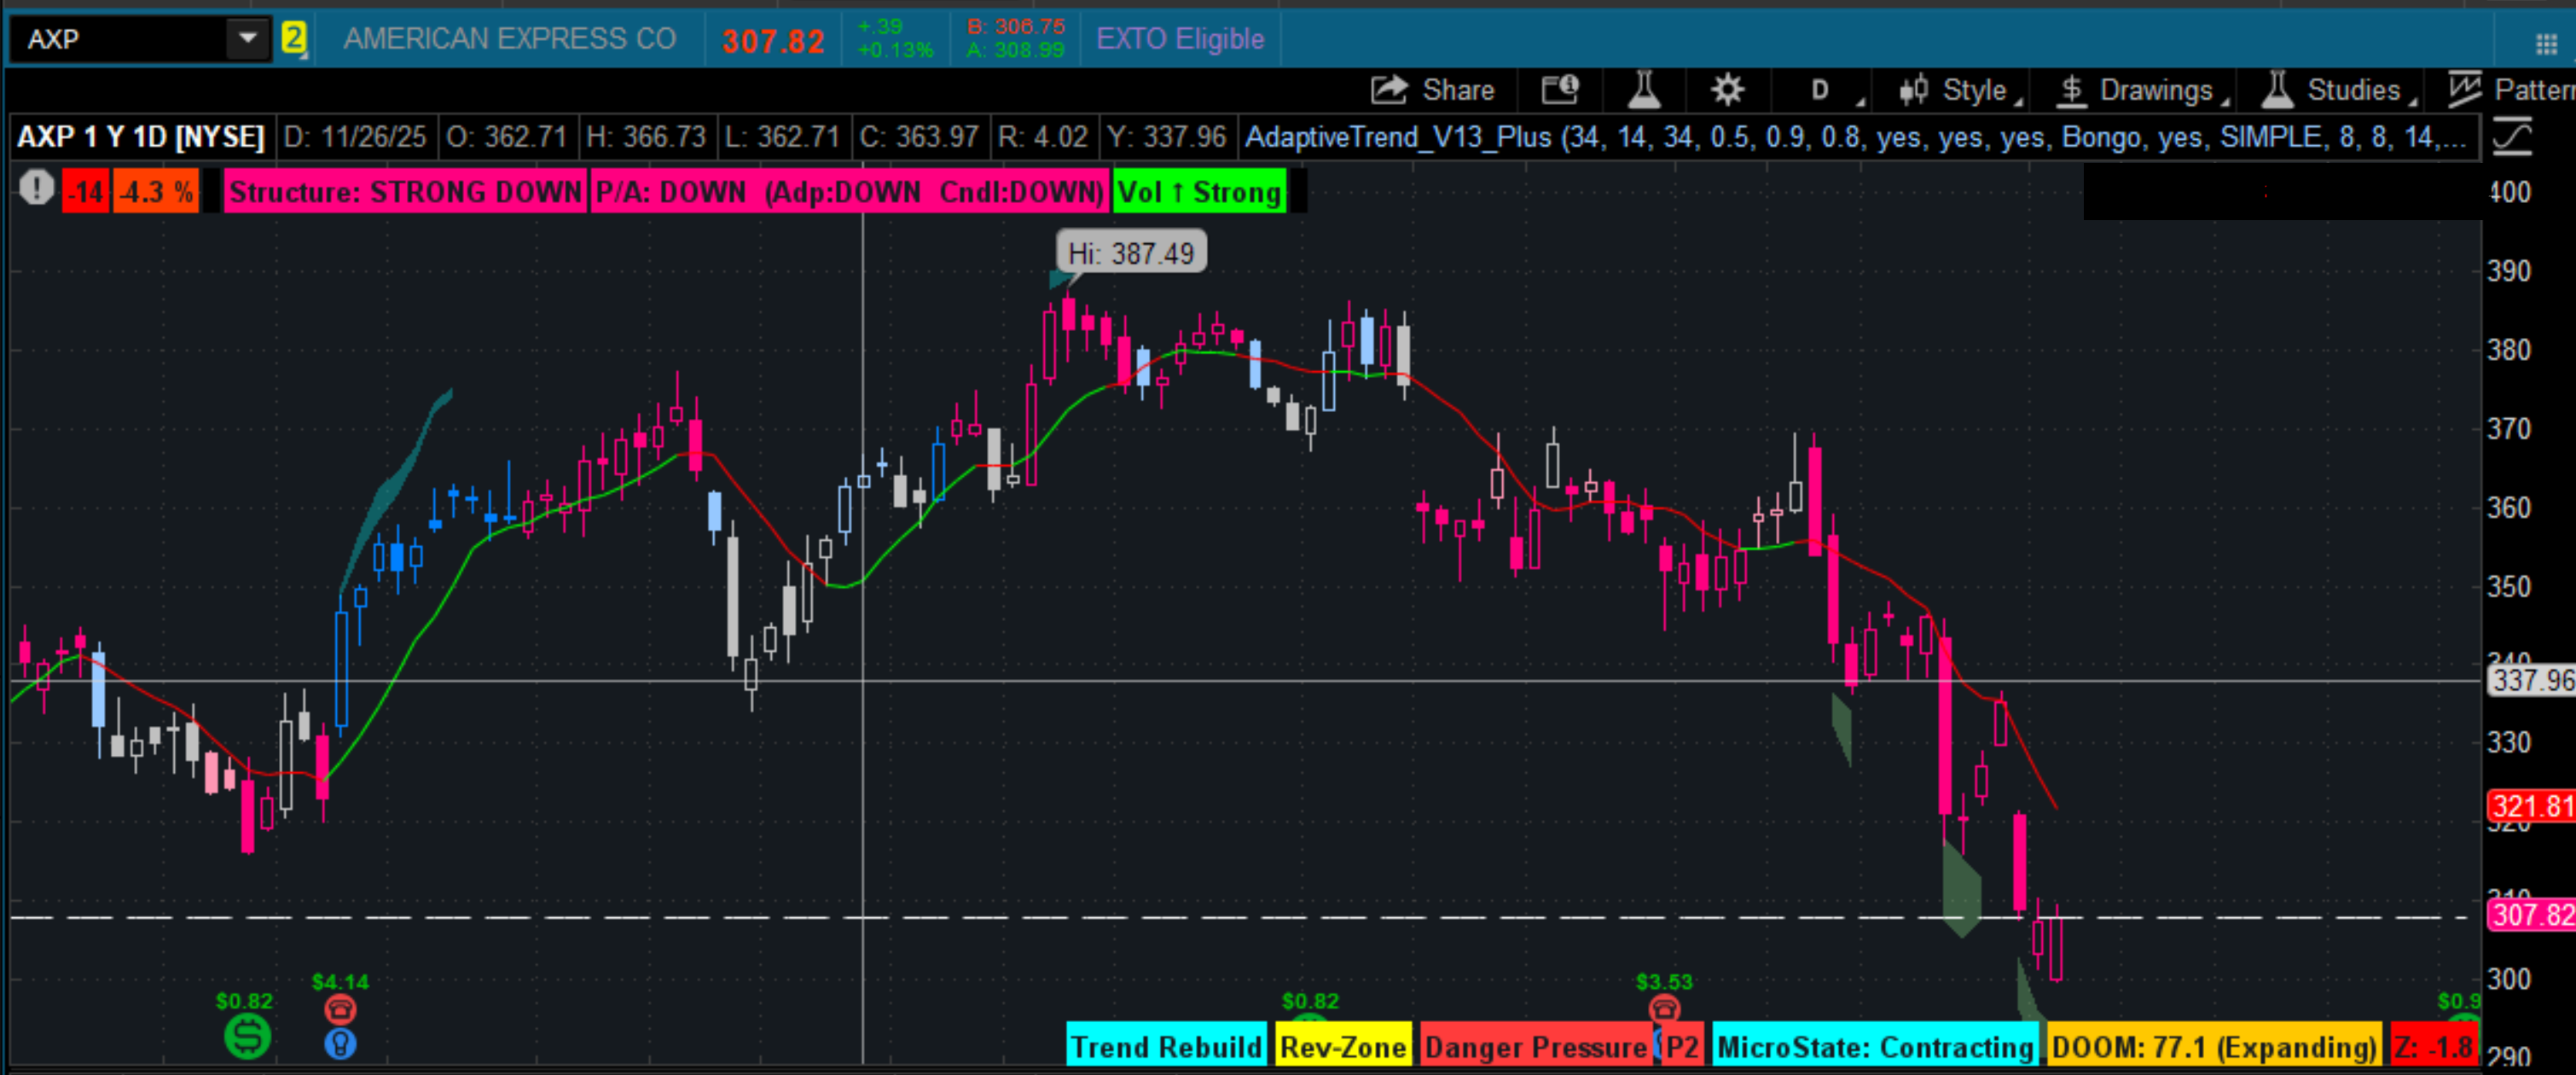The width and height of the screenshot is (2576, 1075).
Task: Click the yellow link color box numbered 2
Action: (293, 39)
